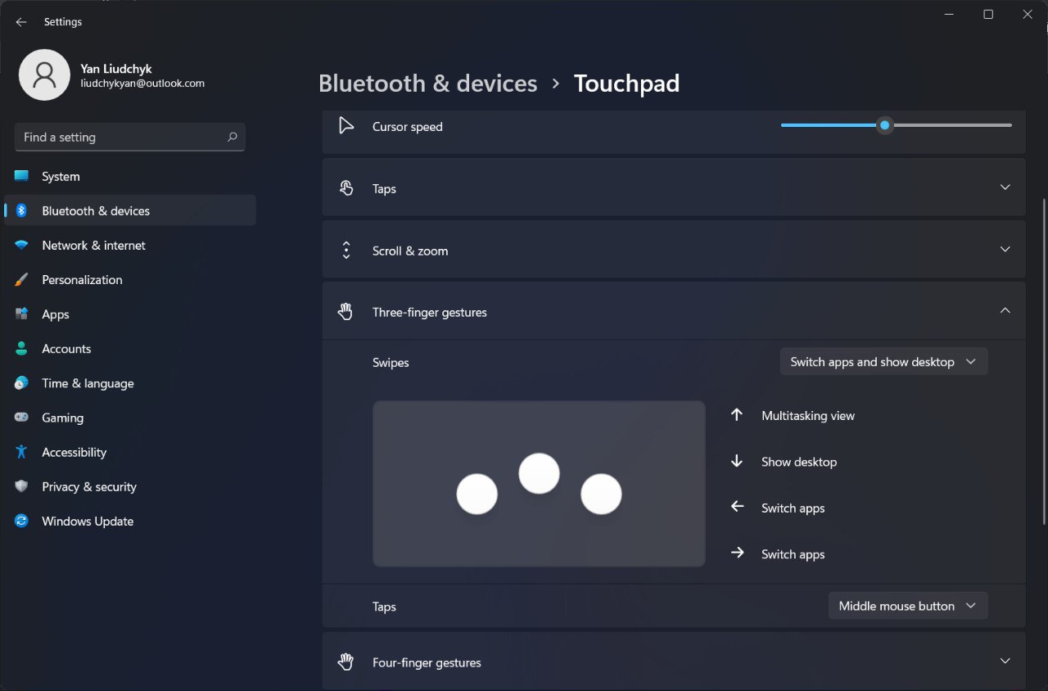The image size is (1048, 691).
Task: Click the left arrow beside Switch apps
Action: (x=737, y=507)
